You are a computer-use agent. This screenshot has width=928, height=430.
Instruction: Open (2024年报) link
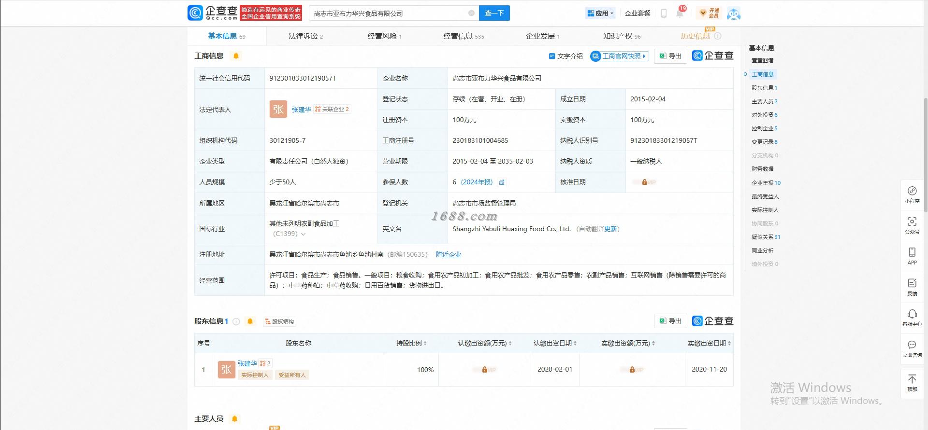477,182
